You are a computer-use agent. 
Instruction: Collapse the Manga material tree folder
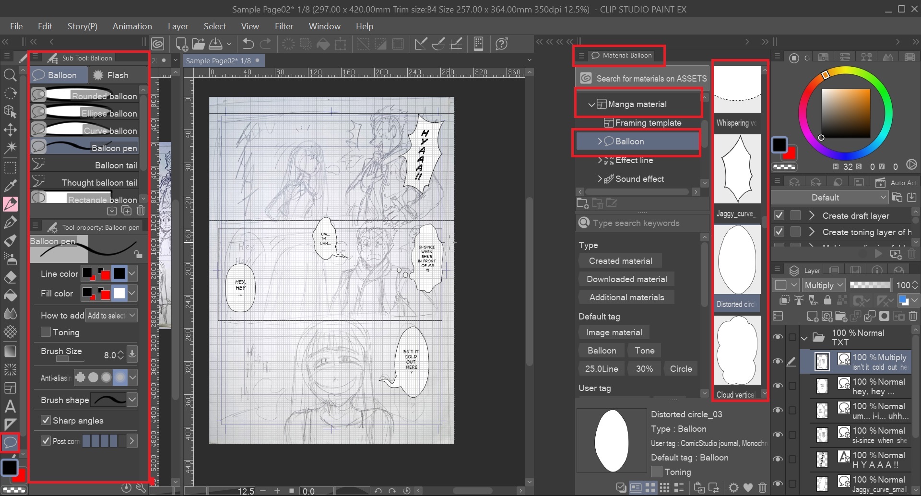click(591, 104)
